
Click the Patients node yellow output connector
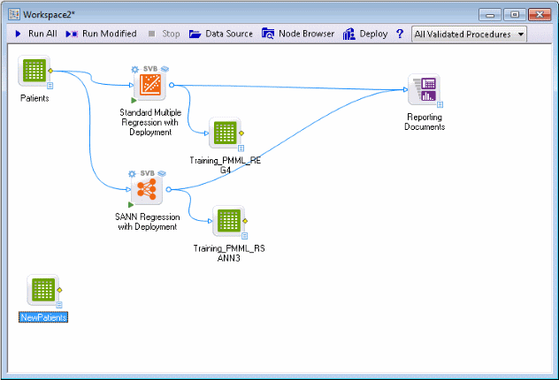click(50, 71)
